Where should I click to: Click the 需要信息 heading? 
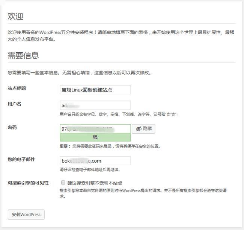(23, 55)
